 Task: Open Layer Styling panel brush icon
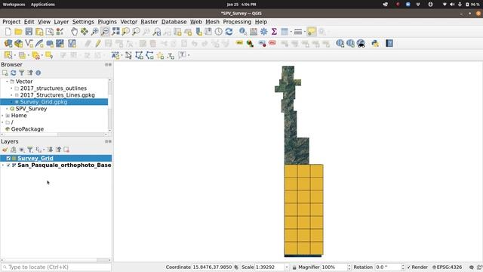tap(5, 150)
